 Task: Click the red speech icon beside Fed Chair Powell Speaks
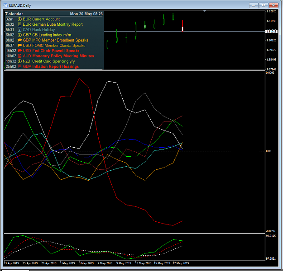19,51
